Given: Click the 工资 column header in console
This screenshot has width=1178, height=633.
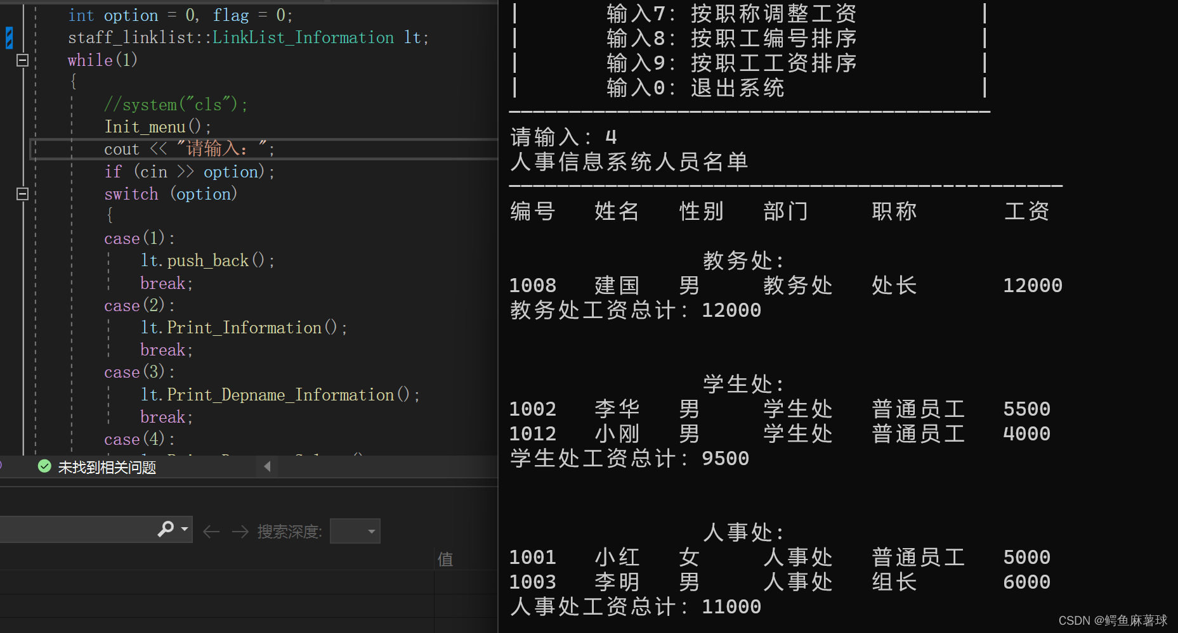Looking at the screenshot, I should click(1026, 211).
